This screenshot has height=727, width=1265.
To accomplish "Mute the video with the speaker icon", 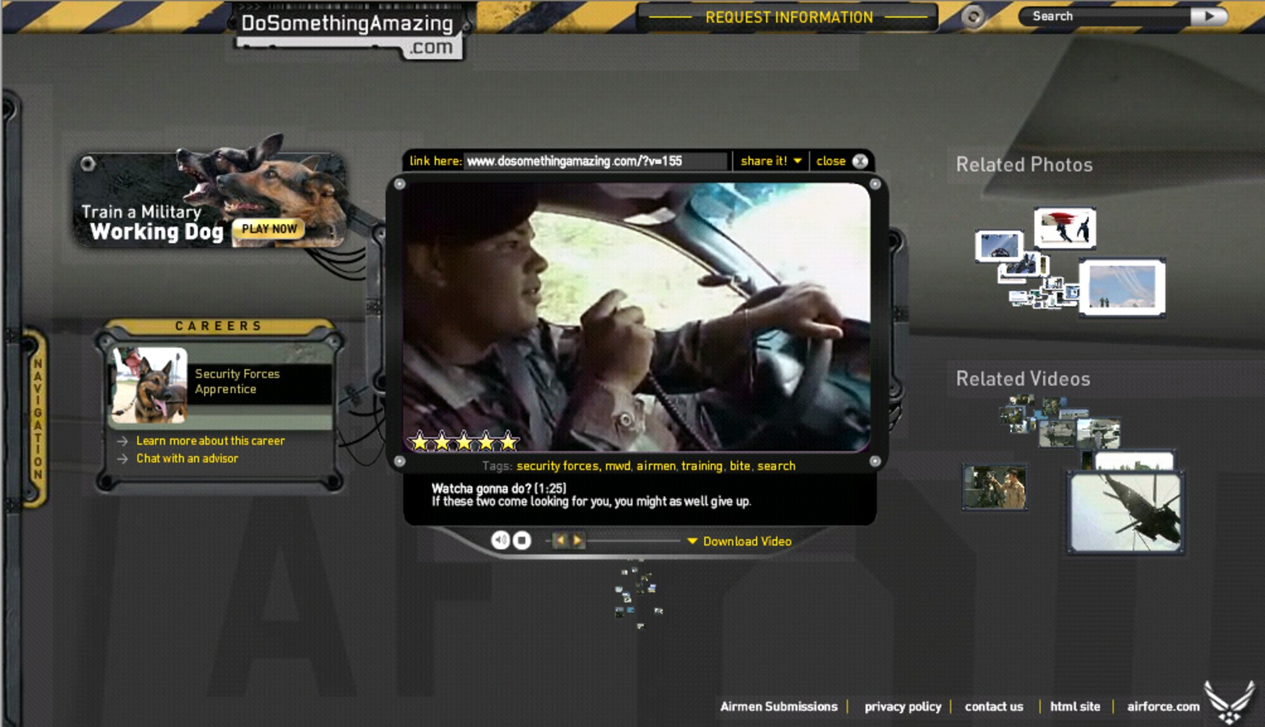I will point(500,540).
